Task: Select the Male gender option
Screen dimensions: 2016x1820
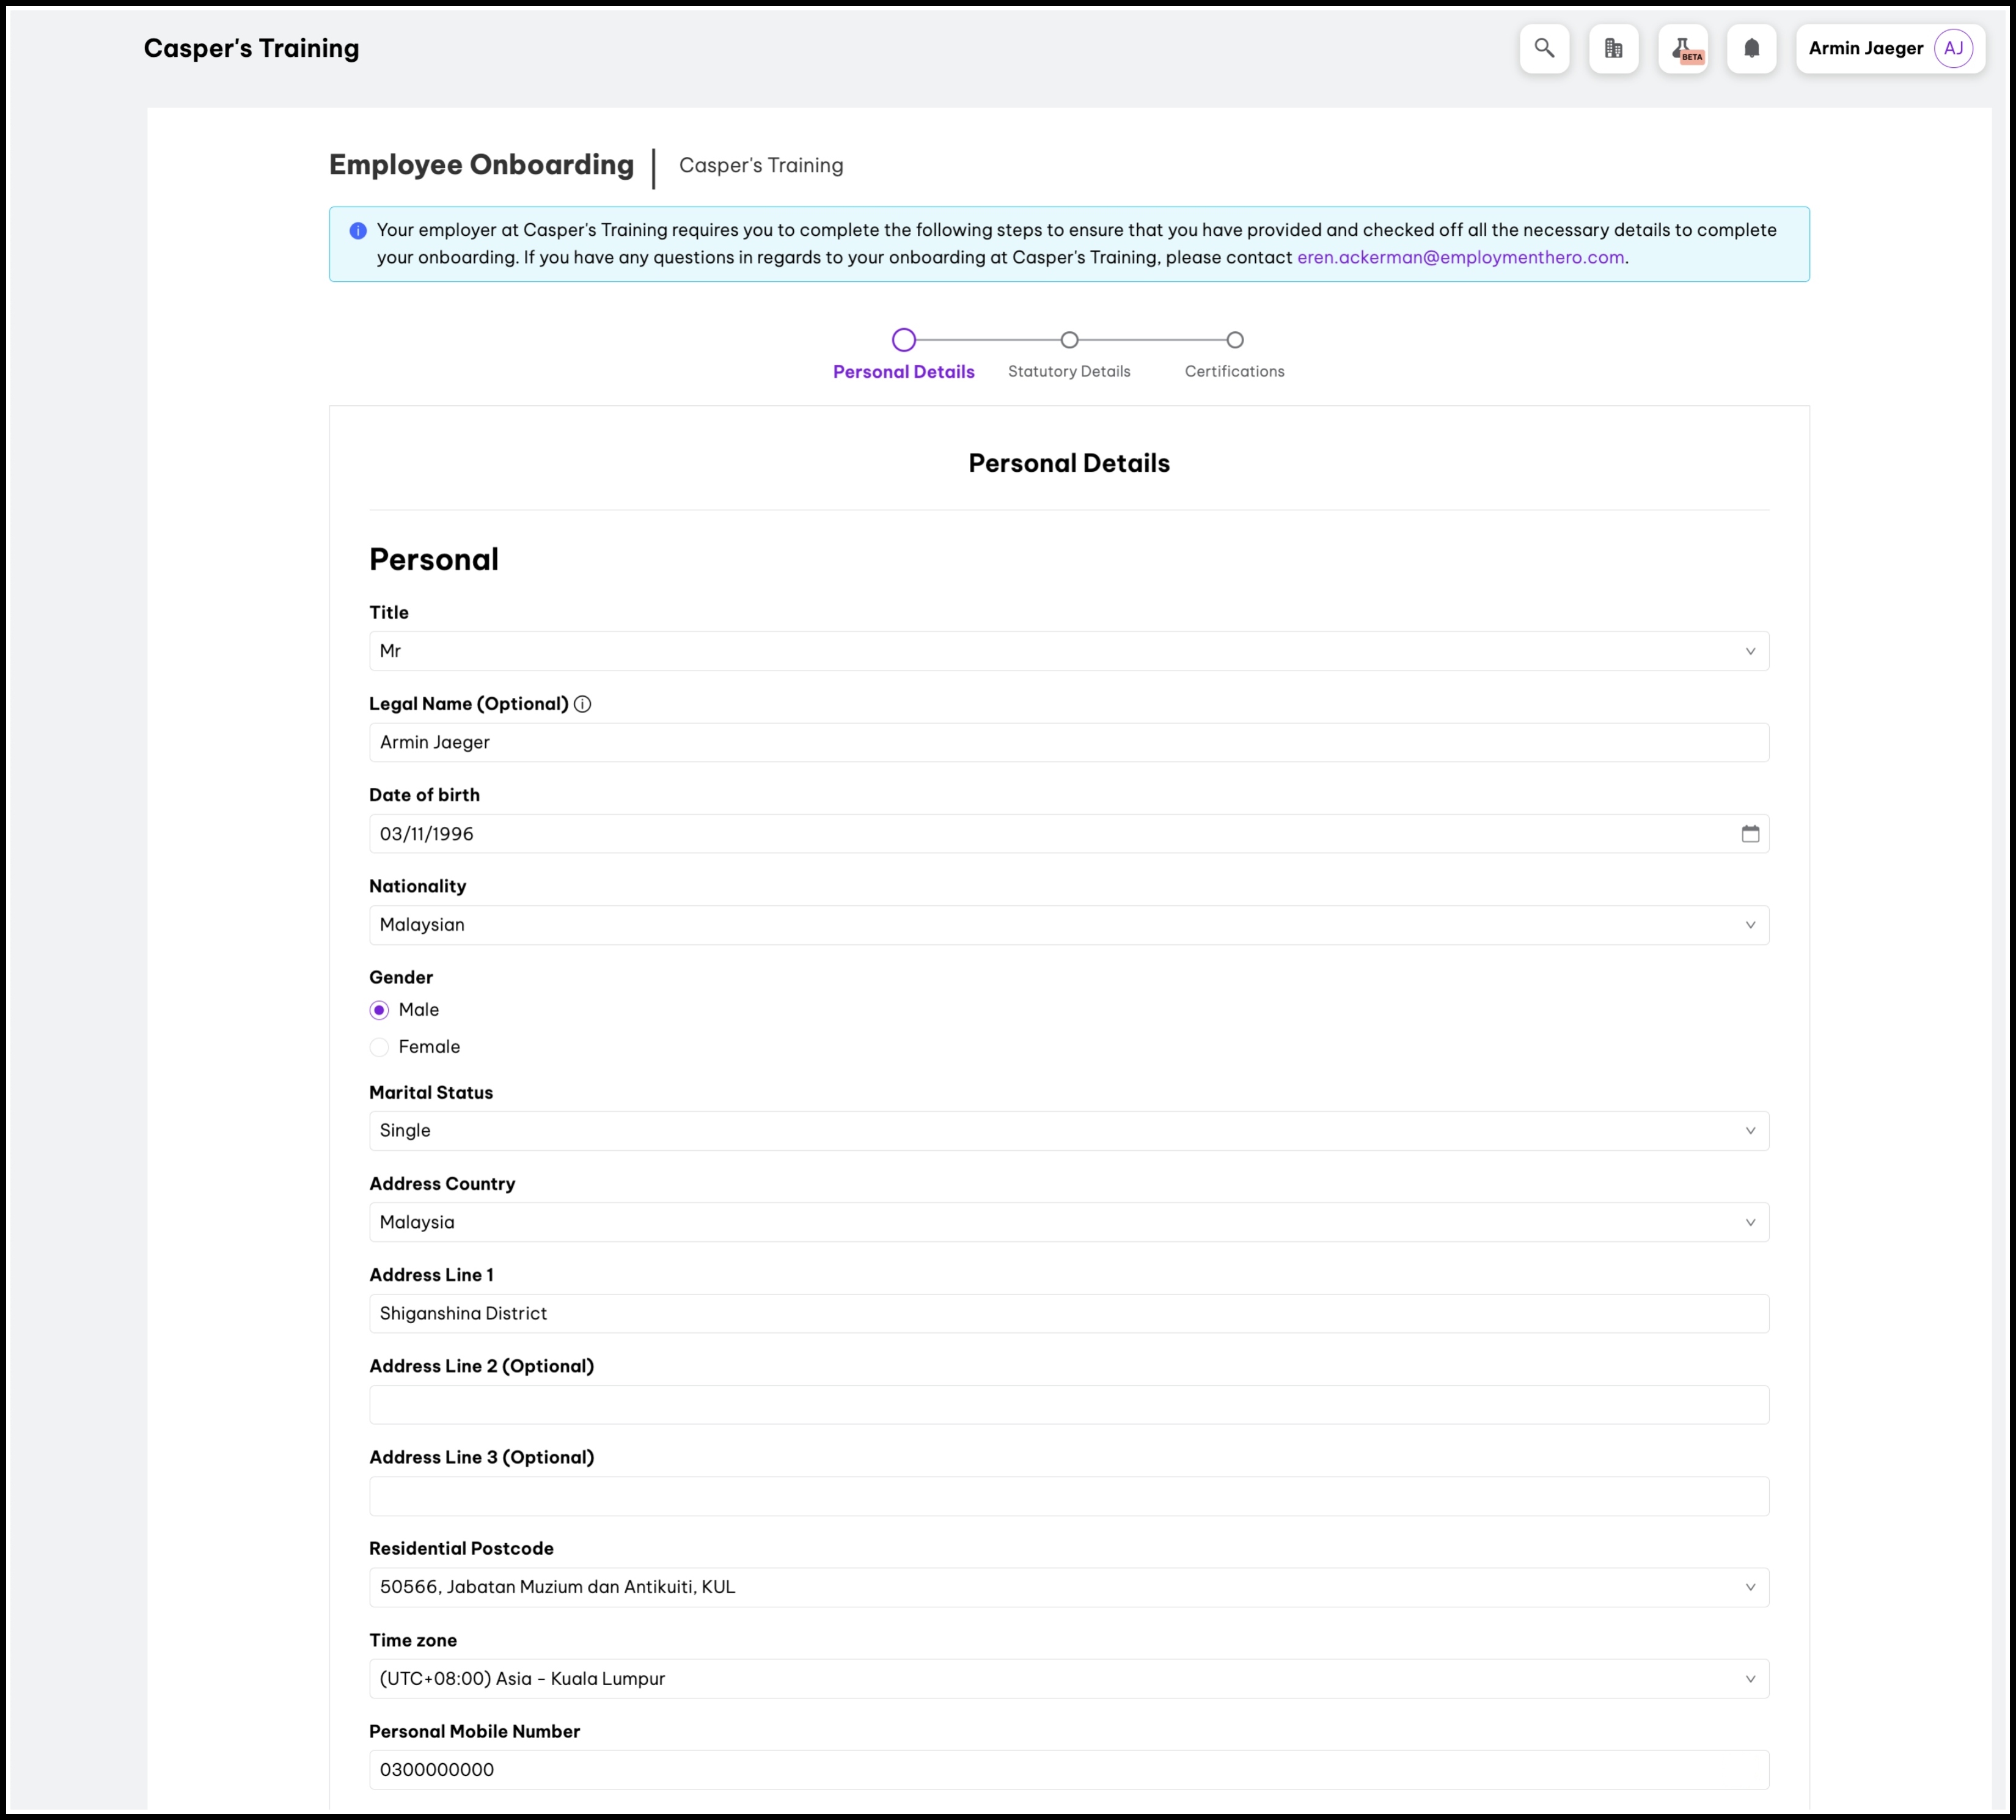Action: (x=379, y=1010)
